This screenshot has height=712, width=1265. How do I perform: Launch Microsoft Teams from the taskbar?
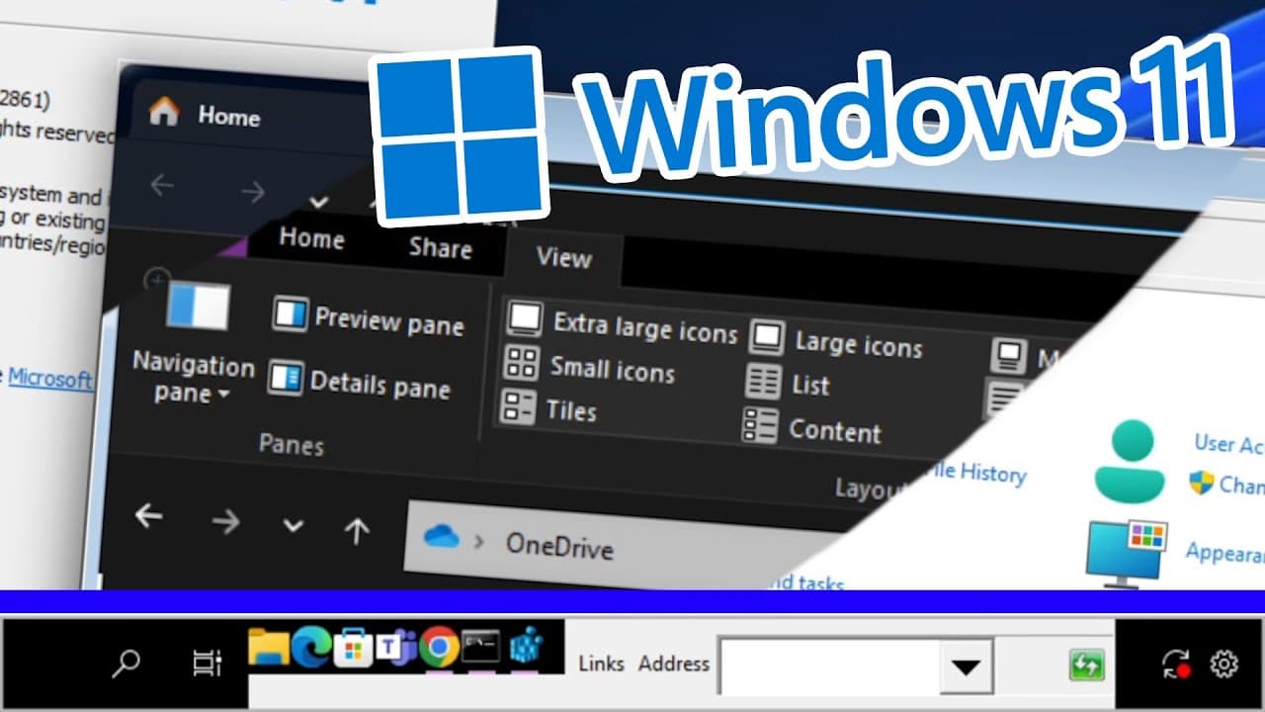395,649
